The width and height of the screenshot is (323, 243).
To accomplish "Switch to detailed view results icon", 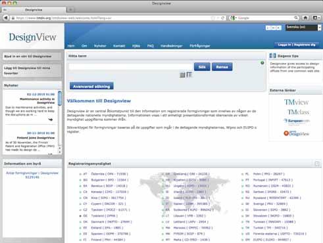I will (189, 75).
